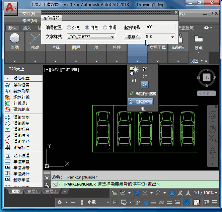Click the 车位统计 tool icon
222x212 pixels.
(x=8, y=174)
